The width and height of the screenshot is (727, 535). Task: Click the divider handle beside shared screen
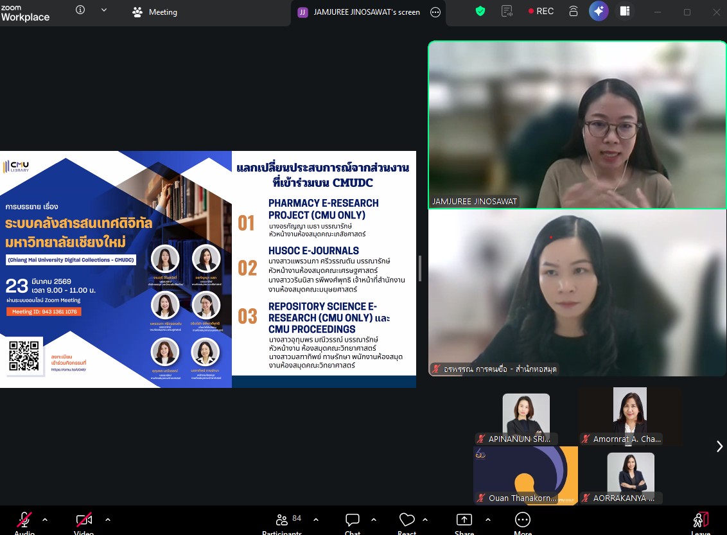click(x=420, y=268)
